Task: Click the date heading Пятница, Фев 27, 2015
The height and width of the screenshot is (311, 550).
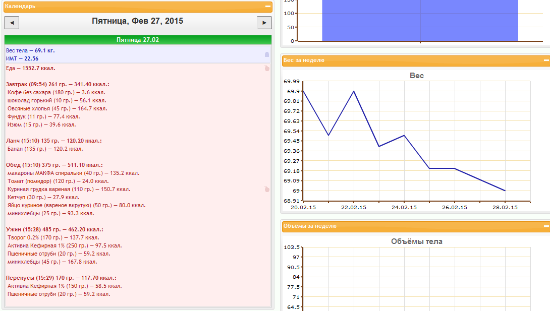Action: 137,21
